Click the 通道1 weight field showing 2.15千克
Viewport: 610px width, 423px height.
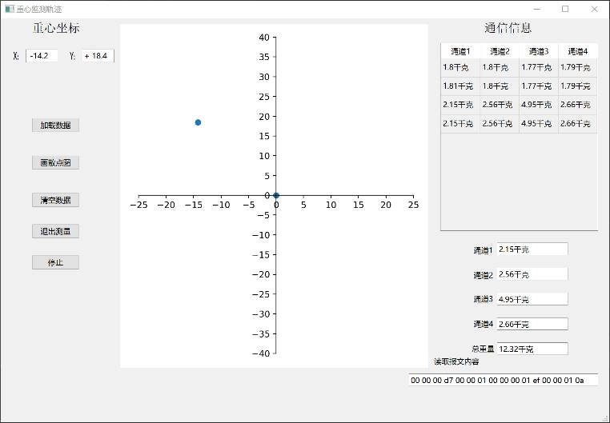(x=532, y=249)
